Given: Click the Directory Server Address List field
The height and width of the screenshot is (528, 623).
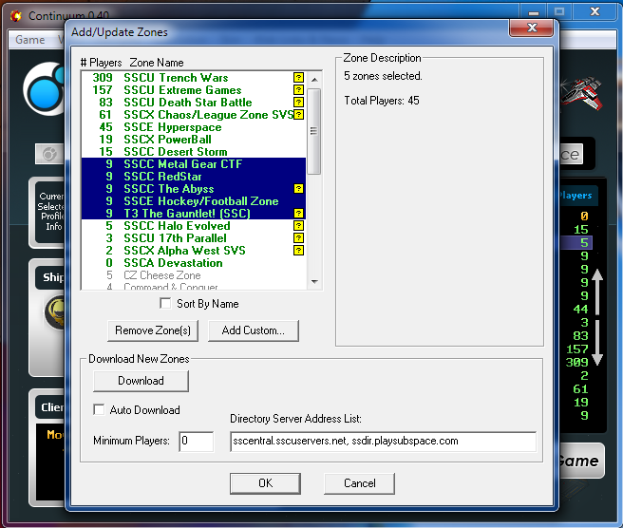Looking at the screenshot, I should click(x=384, y=442).
